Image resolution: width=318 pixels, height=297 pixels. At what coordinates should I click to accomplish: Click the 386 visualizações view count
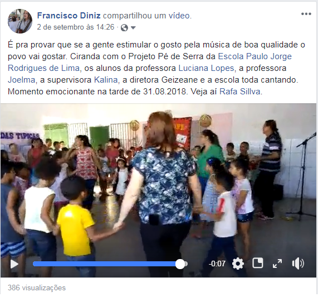click(37, 288)
